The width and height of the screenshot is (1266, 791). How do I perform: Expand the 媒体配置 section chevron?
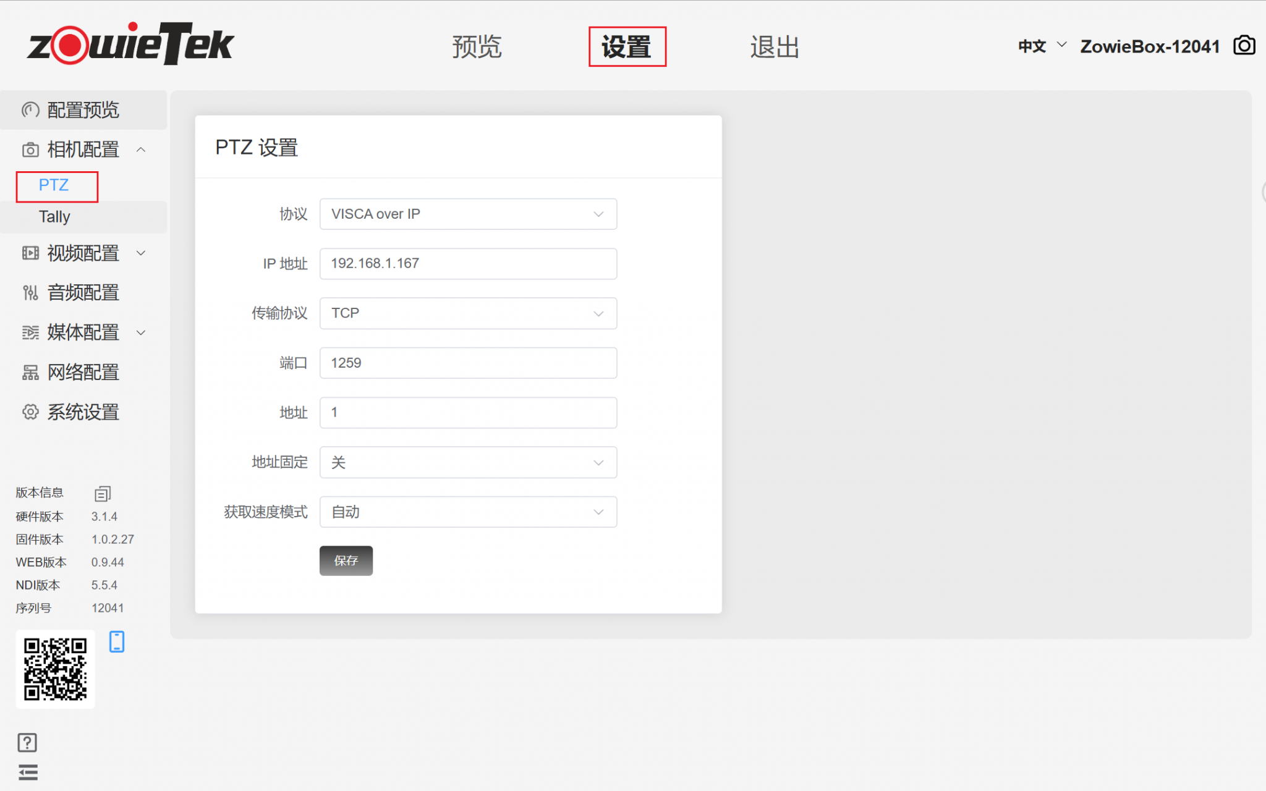point(141,332)
